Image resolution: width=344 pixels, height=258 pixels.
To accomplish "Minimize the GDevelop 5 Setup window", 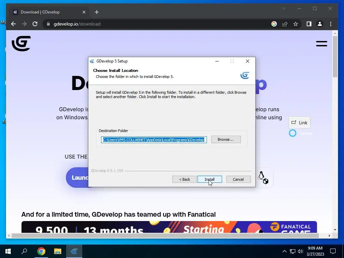I will (217, 61).
